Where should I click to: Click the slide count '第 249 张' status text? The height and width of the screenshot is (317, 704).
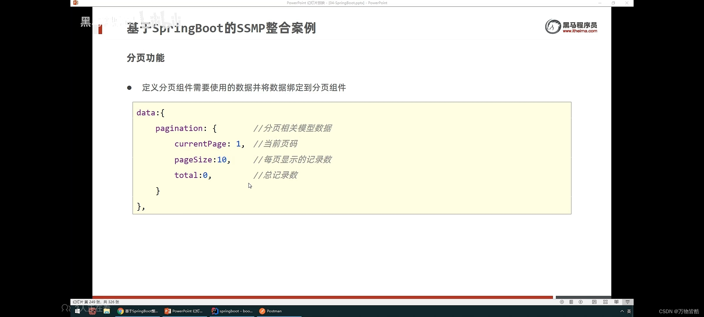tap(92, 302)
